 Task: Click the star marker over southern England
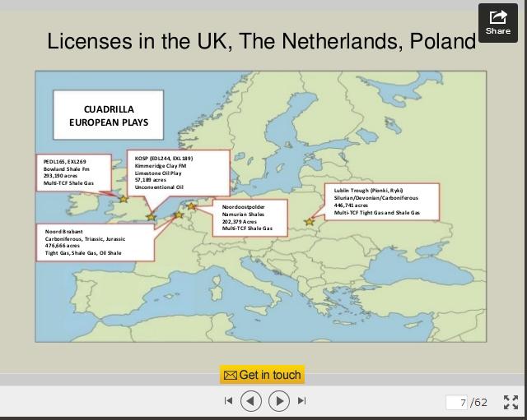pos(151,217)
